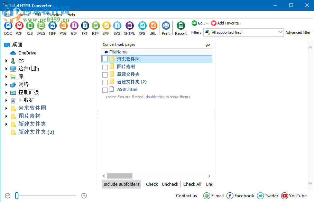314x202 pixels.
Task: Choose JPEG as conversion target
Action: pyautogui.click(x=41, y=26)
